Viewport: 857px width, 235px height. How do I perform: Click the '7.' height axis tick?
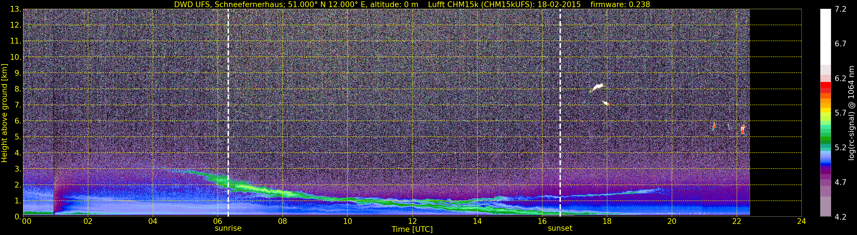(x=17, y=105)
